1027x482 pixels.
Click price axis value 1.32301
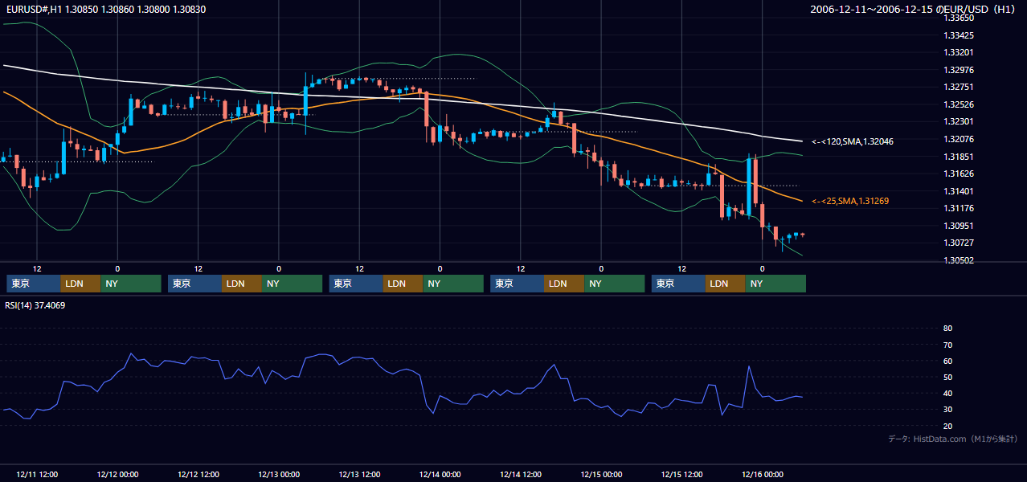tap(959, 121)
